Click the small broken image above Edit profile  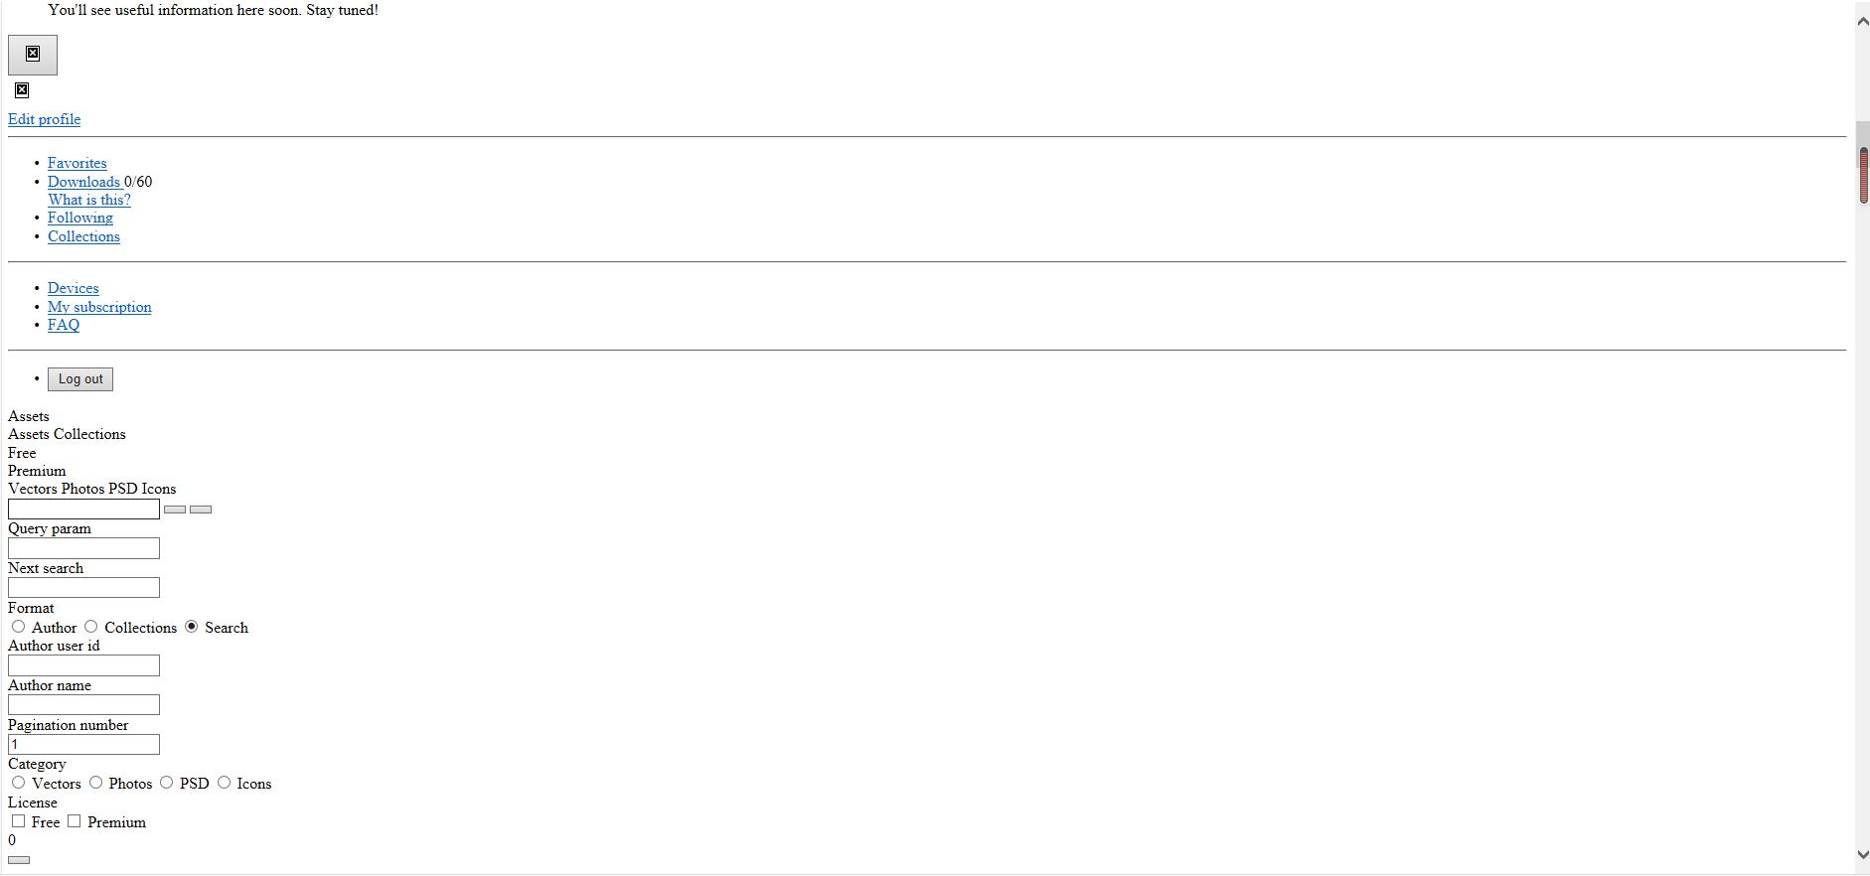pyautogui.click(x=22, y=90)
